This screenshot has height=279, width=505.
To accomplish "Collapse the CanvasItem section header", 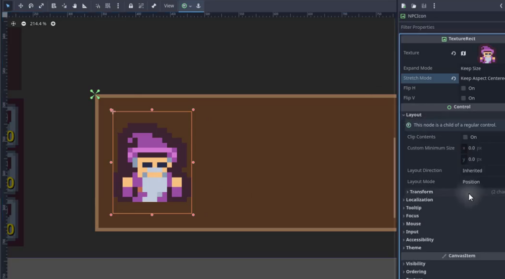I will (453, 256).
